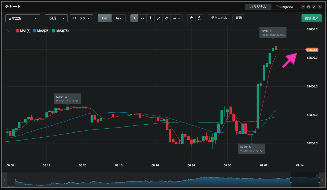Viewport: 327px width, 190px height.
Task: Select the multi-point polyline drawing tool
Action: click(x=166, y=18)
